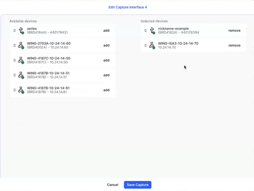Add WING-2703A-10-24-14-60 to selected devices
This screenshot has height=191, width=254.
pos(106,46)
